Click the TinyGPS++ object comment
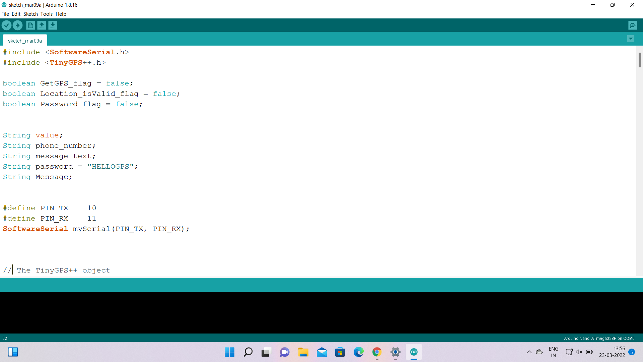 tap(57, 270)
